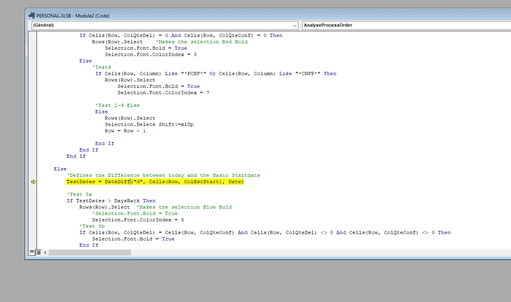Click the 'Test 2-4 Else comment line
Viewport: 511px width, 302px height.
(x=119, y=106)
